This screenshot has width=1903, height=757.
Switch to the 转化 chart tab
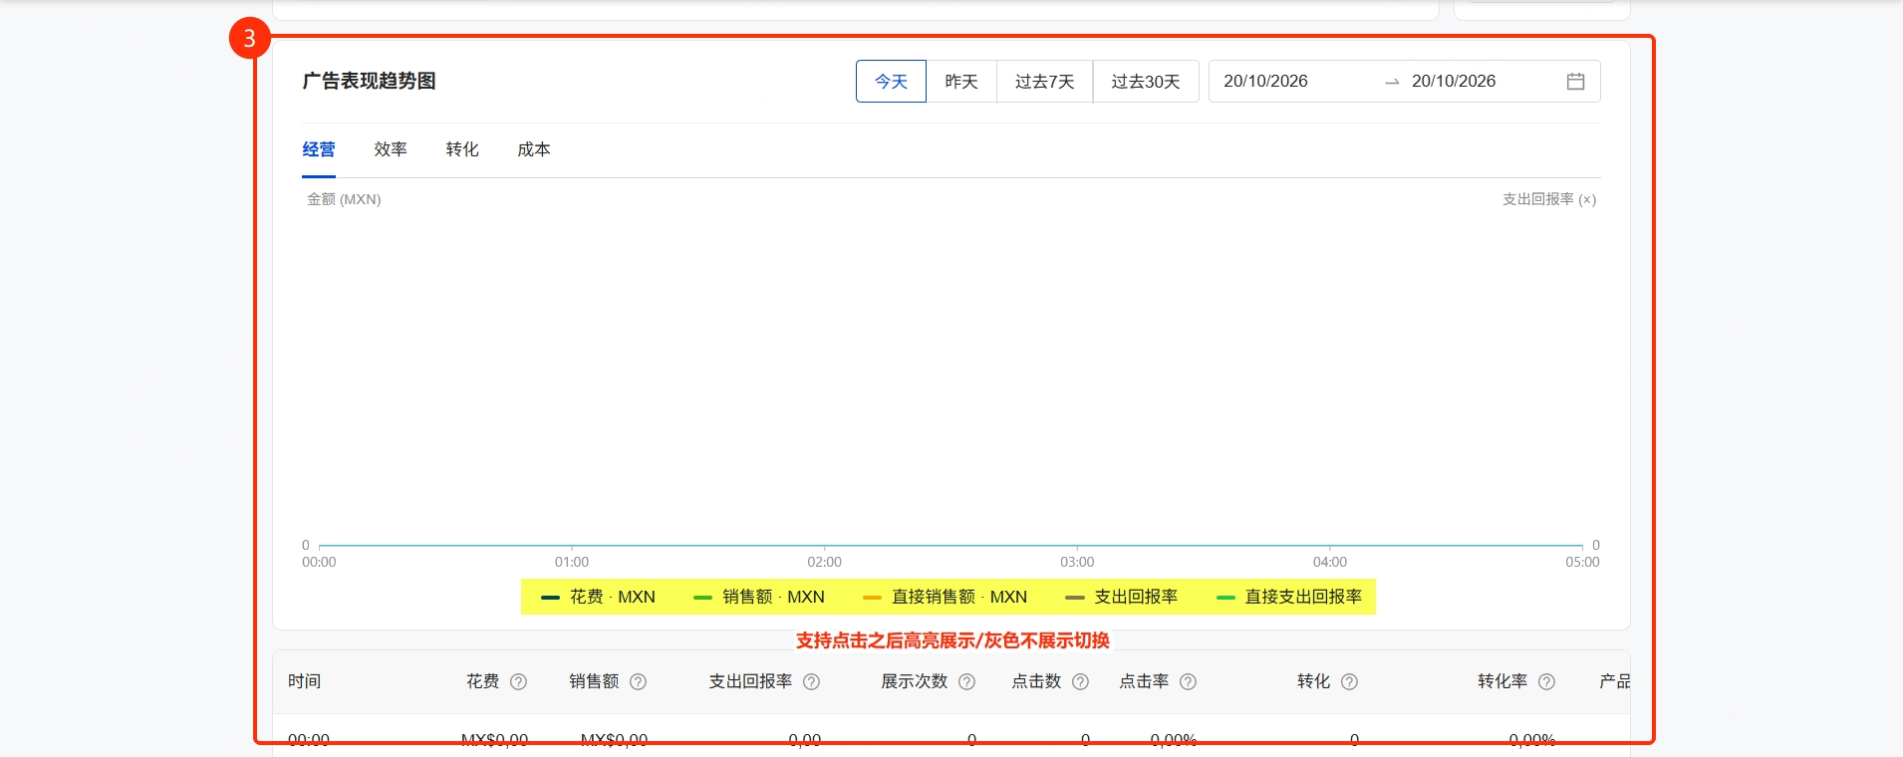click(462, 149)
